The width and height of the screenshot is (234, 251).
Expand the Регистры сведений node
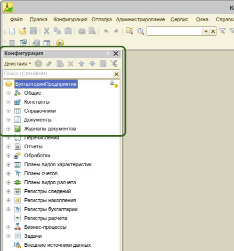click(x=8, y=191)
